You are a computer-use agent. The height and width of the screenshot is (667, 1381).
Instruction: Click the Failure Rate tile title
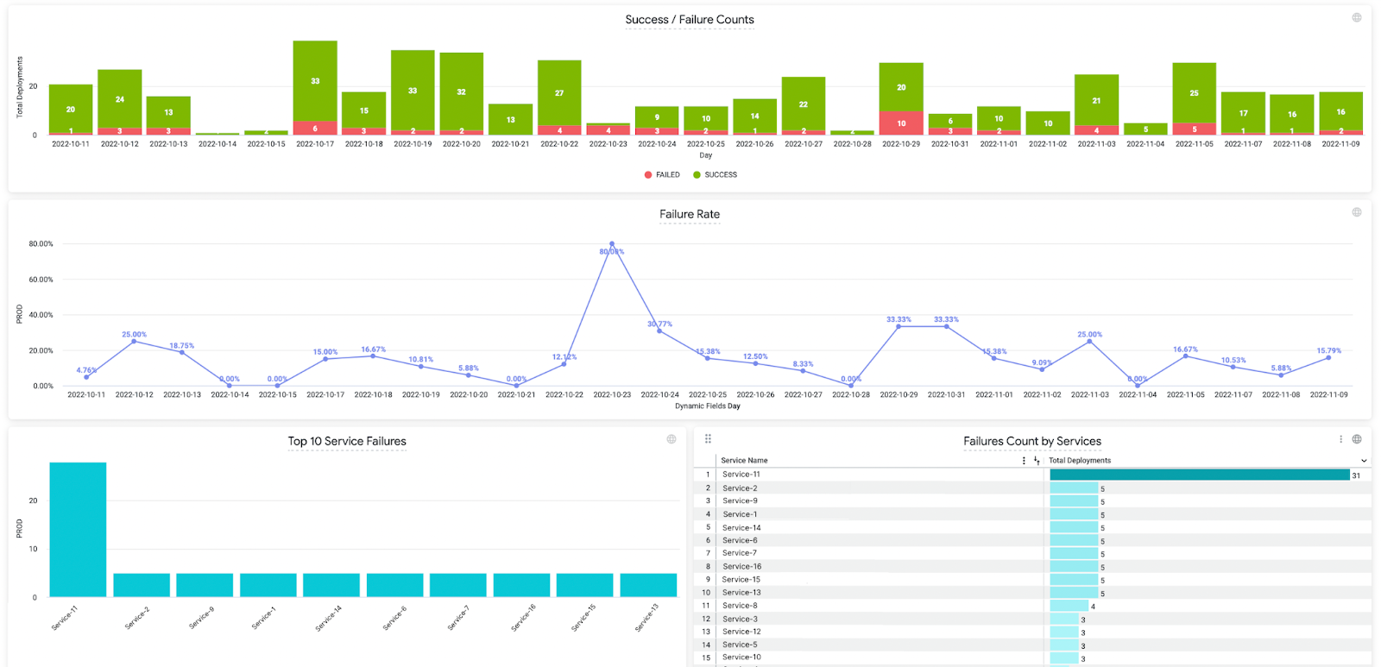pos(690,214)
